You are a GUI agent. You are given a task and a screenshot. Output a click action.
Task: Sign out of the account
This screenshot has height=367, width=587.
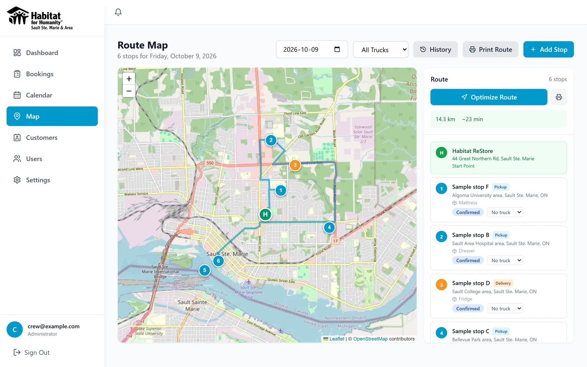(x=32, y=353)
